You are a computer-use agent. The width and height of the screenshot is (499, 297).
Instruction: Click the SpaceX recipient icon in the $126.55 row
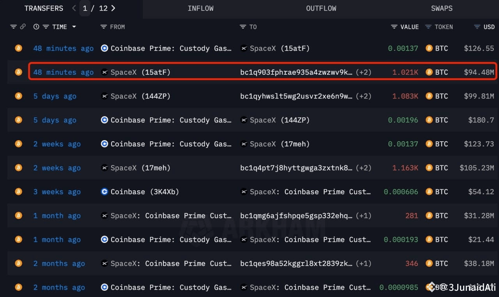point(244,48)
